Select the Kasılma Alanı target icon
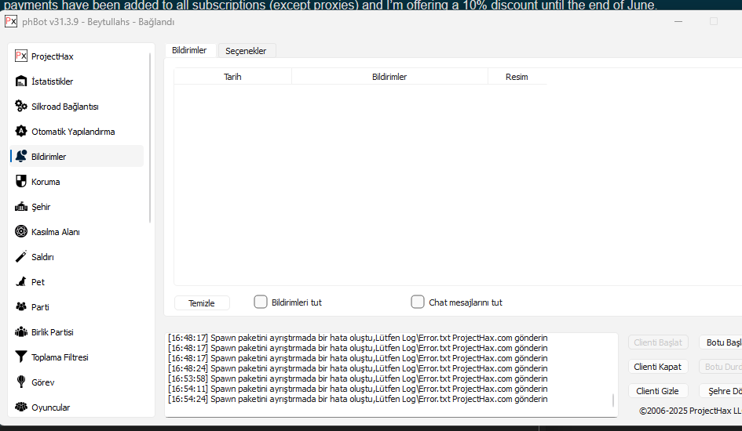 tap(21, 232)
